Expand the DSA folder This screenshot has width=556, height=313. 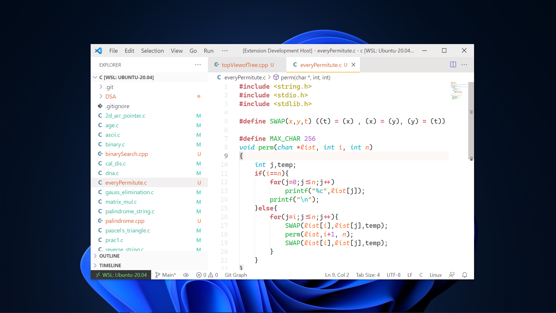[149, 97]
